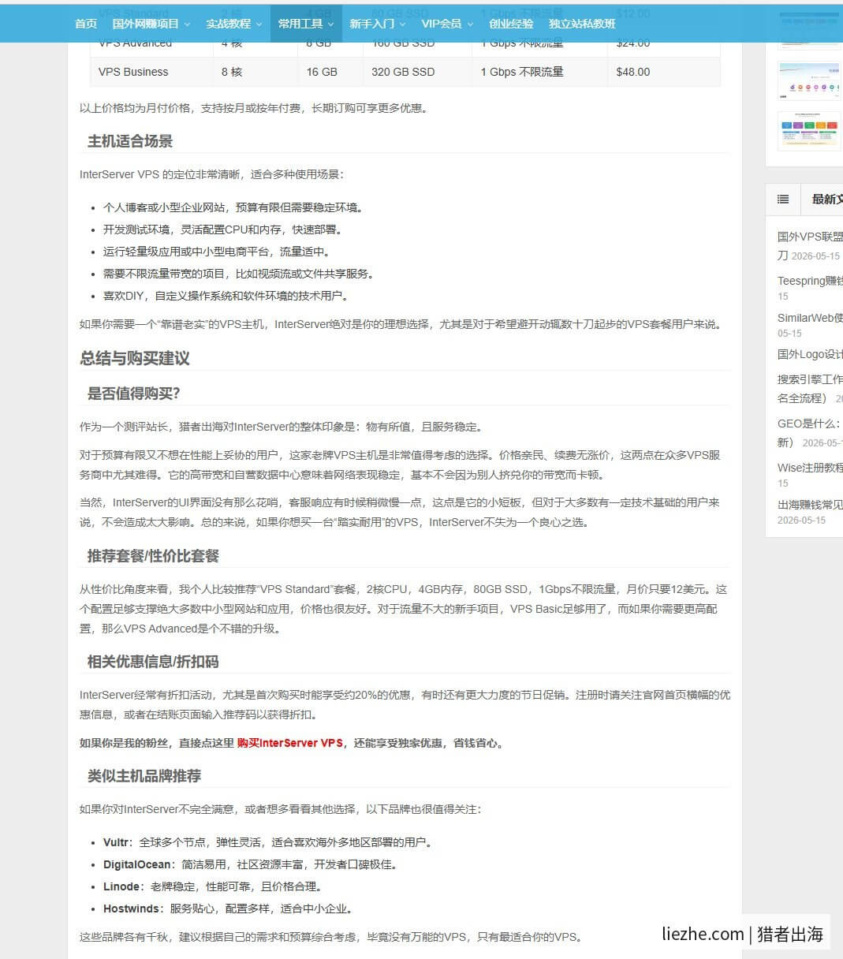The height and width of the screenshot is (959, 843).
Task: Select 1 Gbps 不限流量 in Business row
Action: point(540,72)
